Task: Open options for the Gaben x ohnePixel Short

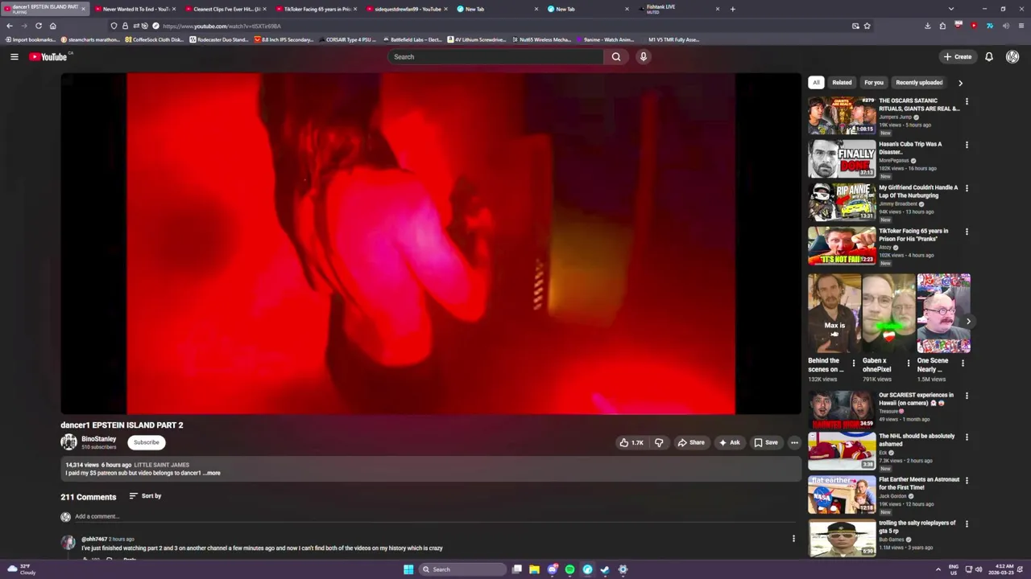Action: 909,363
